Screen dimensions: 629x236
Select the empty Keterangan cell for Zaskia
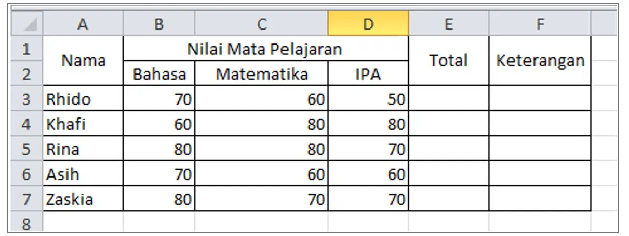pyautogui.click(x=540, y=198)
